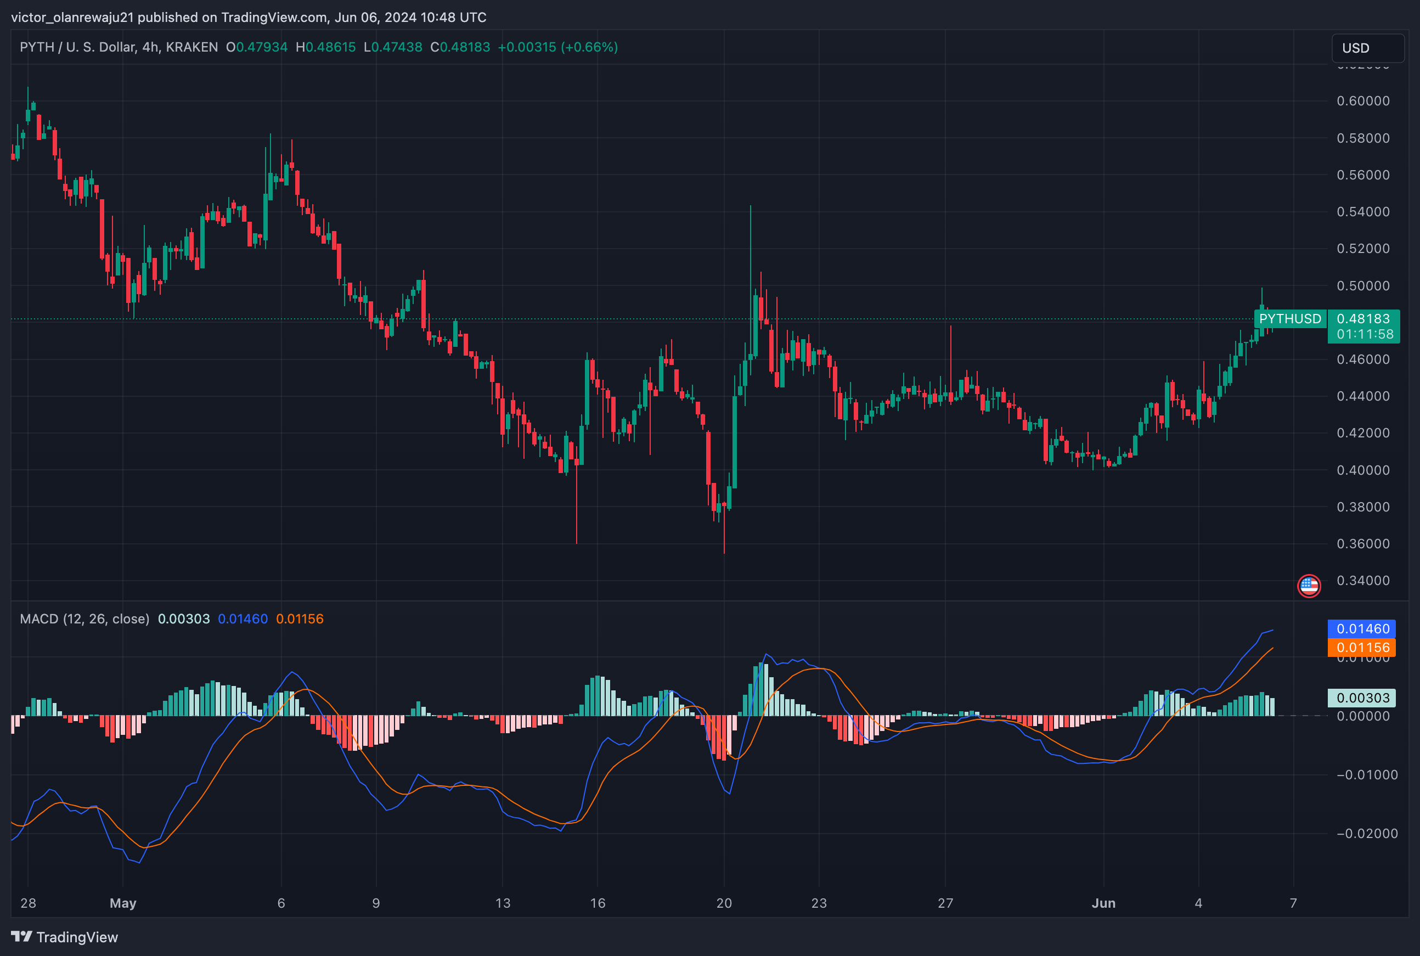Select the blue 0.01460 MACD axis tag
This screenshot has width=1420, height=956.
1362,628
